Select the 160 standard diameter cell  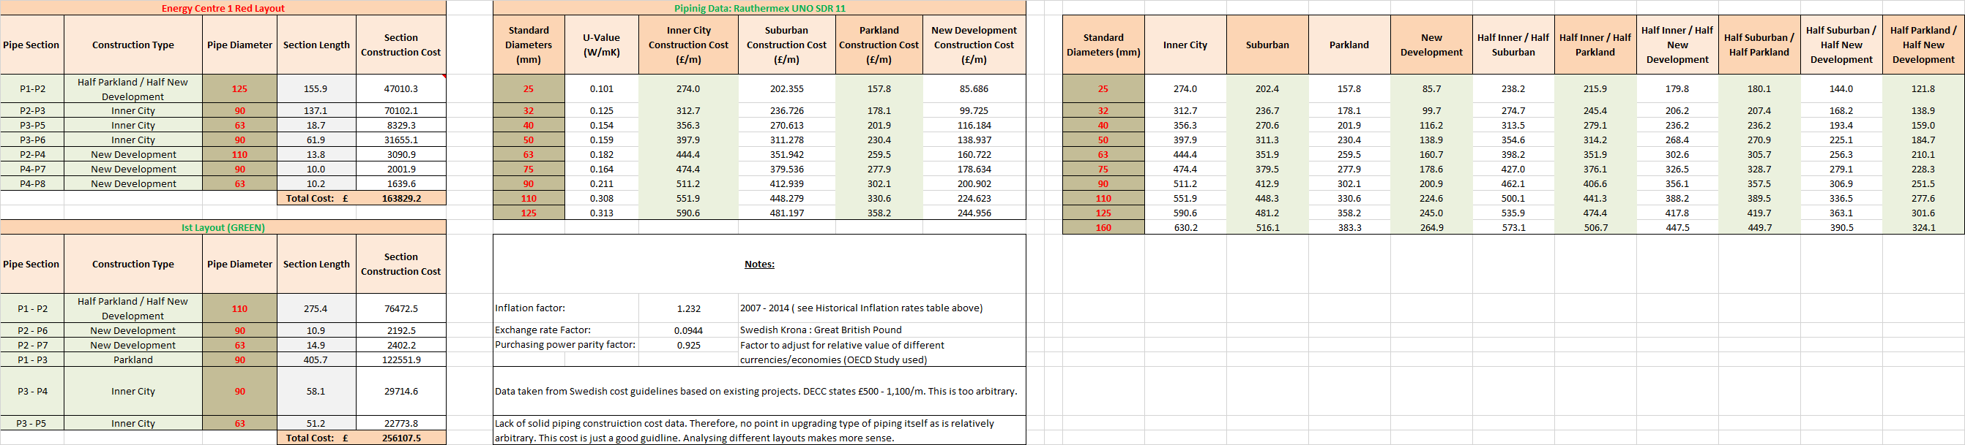point(1103,228)
